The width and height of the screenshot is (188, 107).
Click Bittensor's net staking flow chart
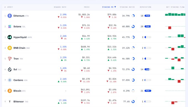[175, 102]
